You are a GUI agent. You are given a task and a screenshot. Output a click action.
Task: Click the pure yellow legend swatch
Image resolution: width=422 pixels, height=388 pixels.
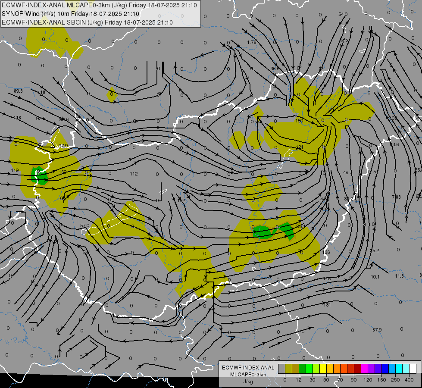pos(323,369)
